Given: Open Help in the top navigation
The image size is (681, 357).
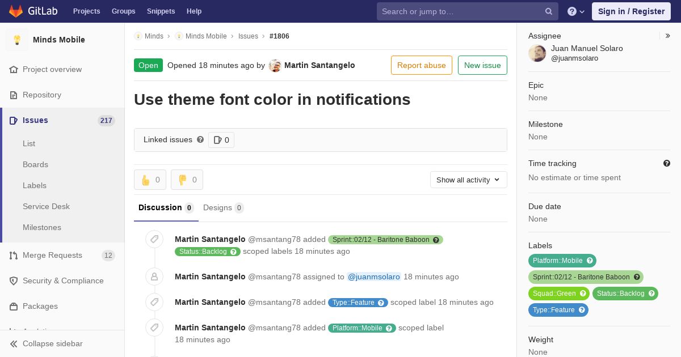Looking at the screenshot, I should click(194, 11).
